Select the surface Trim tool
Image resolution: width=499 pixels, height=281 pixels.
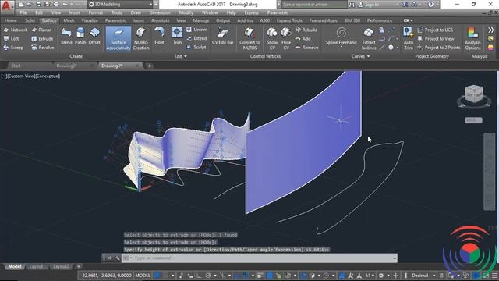177,36
